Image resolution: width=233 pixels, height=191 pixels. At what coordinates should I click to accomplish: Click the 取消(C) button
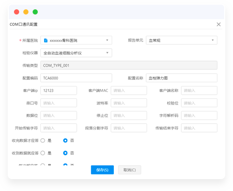pos(129,170)
